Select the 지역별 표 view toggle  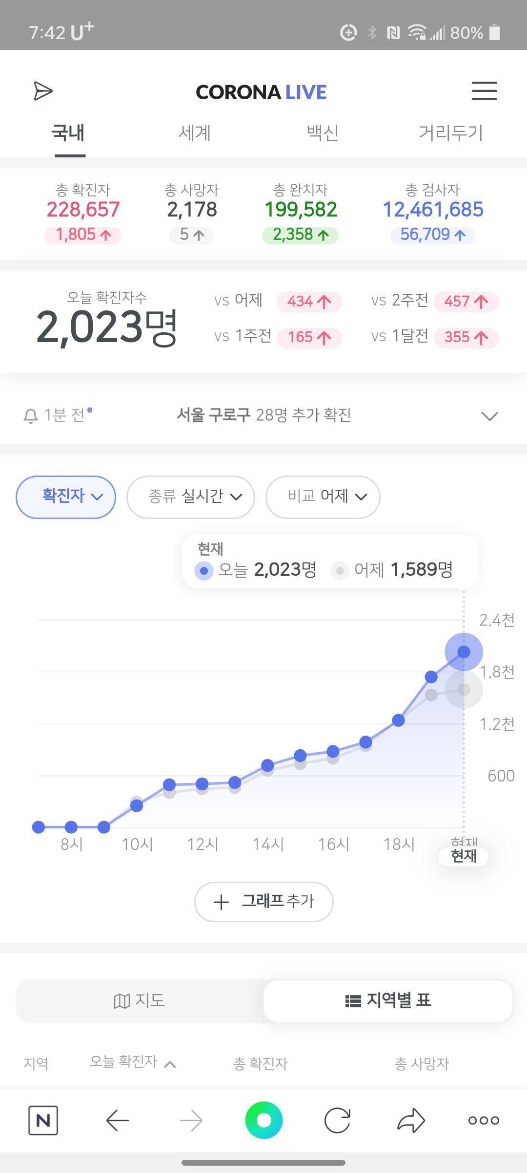388,1000
